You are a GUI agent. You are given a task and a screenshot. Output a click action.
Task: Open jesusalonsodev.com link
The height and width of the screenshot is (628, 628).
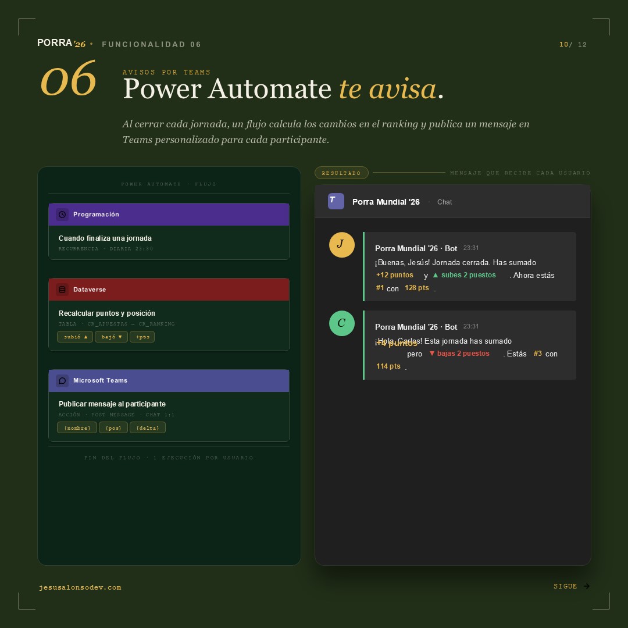tap(80, 587)
